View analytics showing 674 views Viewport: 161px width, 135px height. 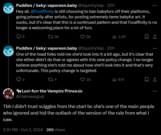118,79
